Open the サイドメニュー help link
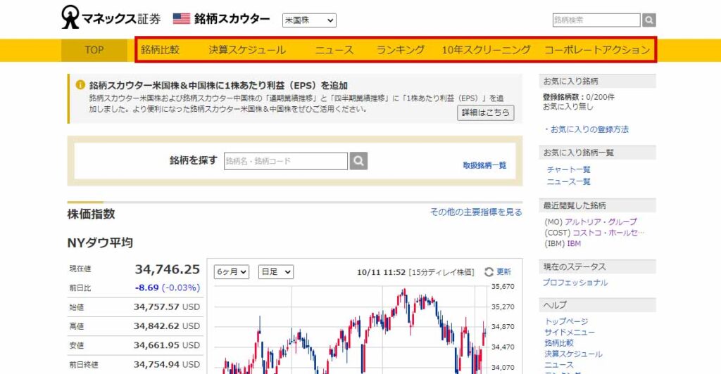This screenshot has width=721, height=374. (570, 333)
